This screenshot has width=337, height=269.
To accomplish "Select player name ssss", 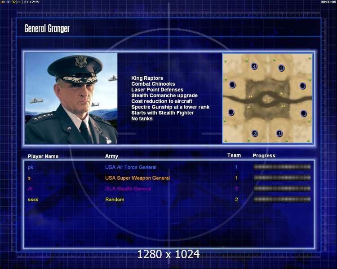I will click(x=33, y=200).
